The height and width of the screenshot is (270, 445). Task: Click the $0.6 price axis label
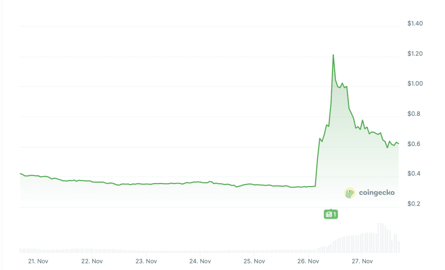413,144
